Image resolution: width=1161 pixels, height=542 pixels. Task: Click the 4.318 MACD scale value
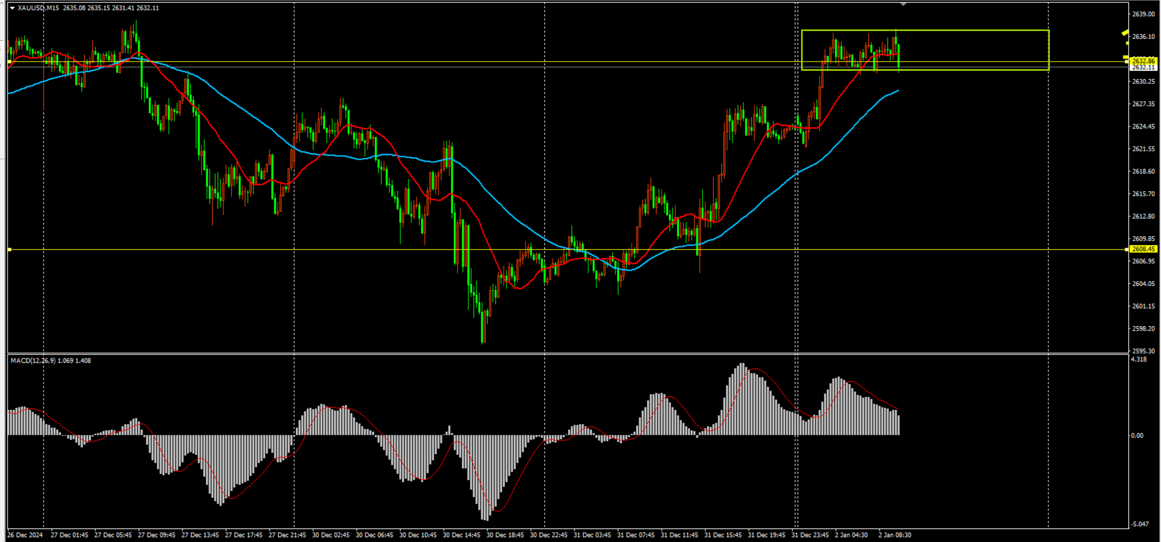pos(1139,360)
